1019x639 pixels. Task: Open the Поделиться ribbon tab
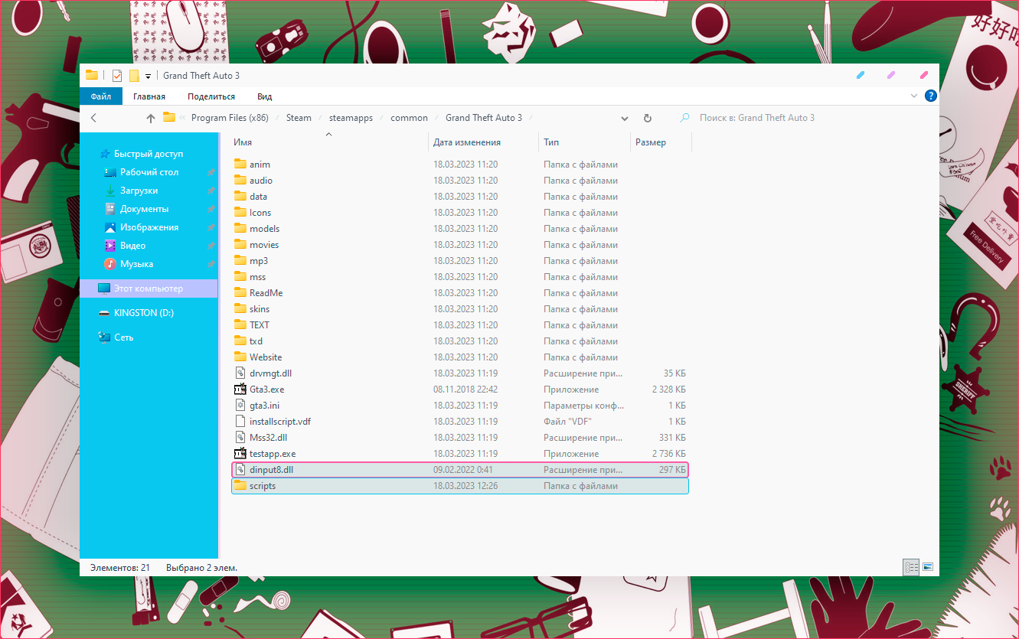[x=211, y=96]
